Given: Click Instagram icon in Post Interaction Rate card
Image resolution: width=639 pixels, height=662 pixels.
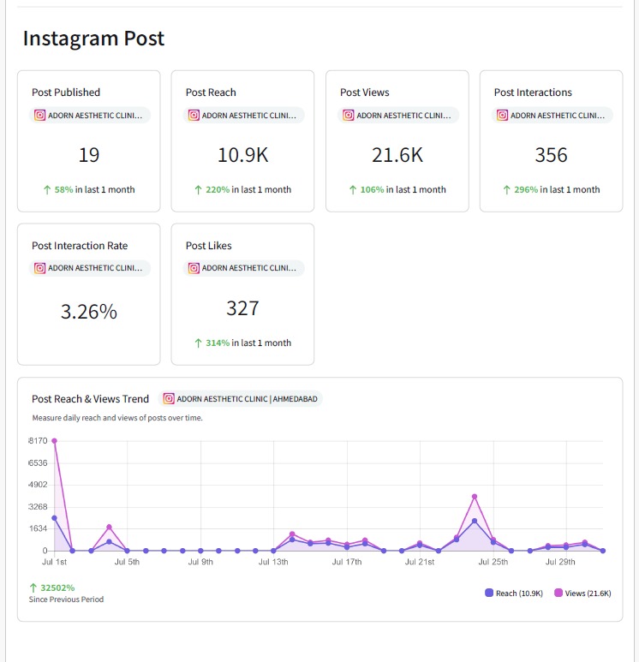Looking at the screenshot, I should point(39,268).
